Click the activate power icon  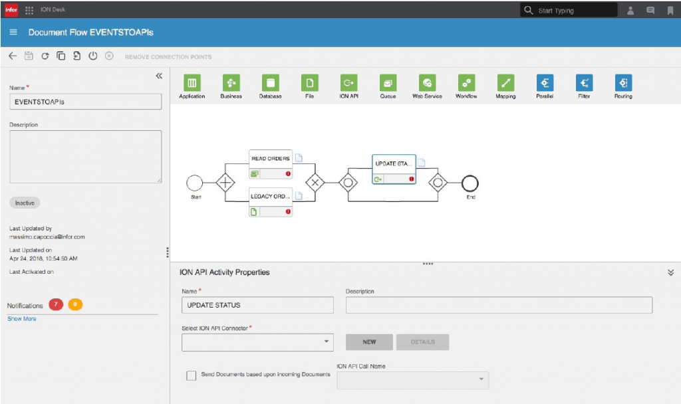click(x=93, y=56)
